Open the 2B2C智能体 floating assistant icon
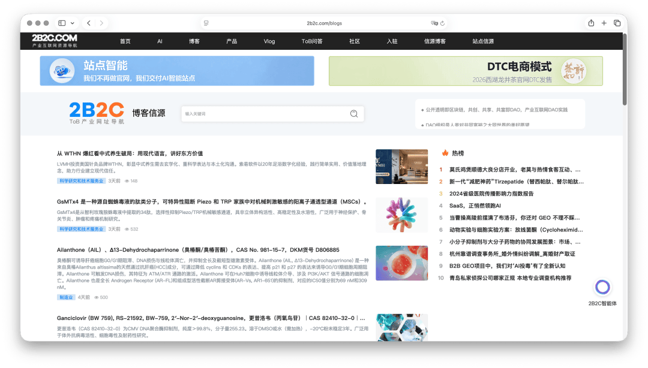 click(602, 287)
